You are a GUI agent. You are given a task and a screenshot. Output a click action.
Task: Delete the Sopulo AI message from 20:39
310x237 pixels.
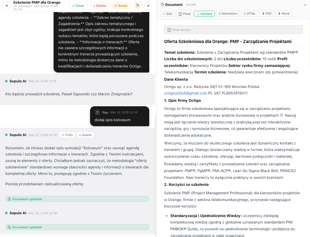(85, 135)
